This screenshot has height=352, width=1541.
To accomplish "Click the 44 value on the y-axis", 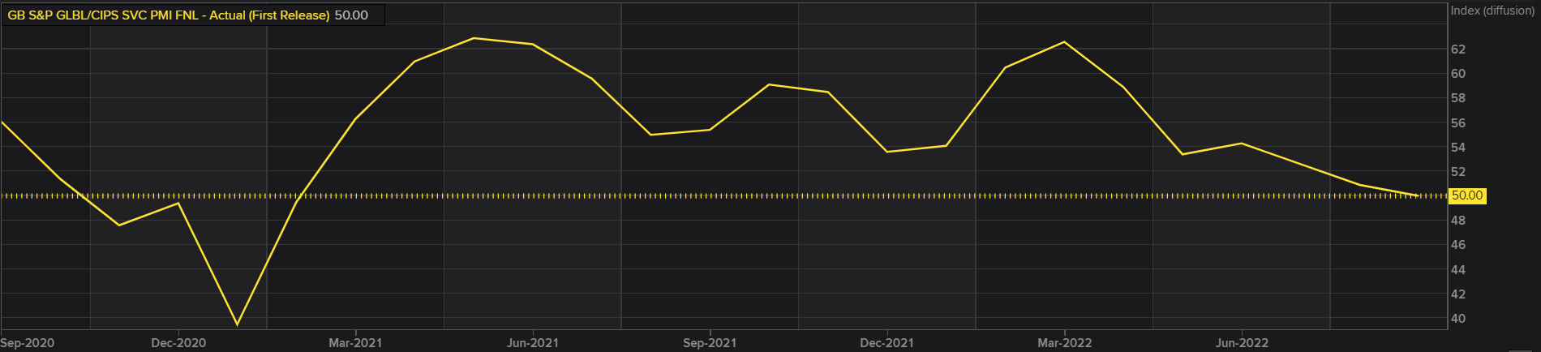I will pyautogui.click(x=1458, y=269).
